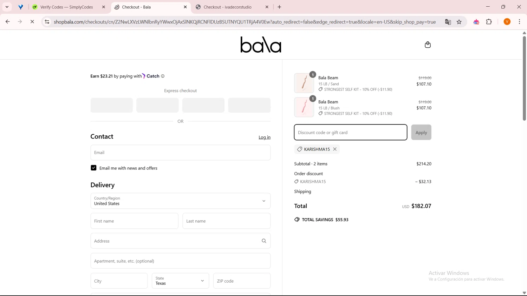This screenshot has width=527, height=296.
Task: Focus the First name field
Action: [135, 221]
